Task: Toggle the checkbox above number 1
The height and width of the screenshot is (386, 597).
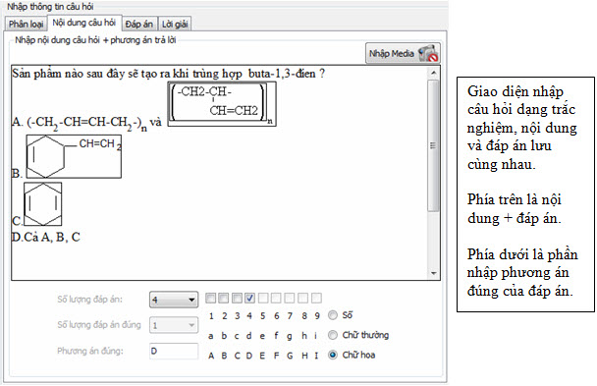Action: [210, 298]
